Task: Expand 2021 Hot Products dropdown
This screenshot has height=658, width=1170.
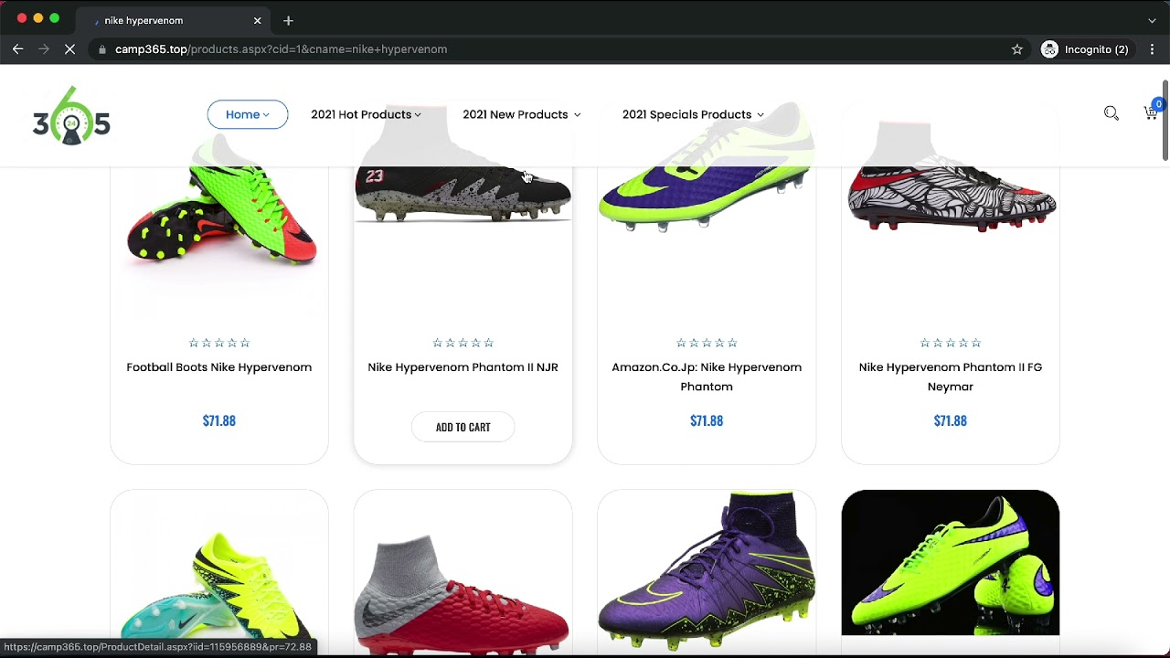Action: (x=366, y=114)
